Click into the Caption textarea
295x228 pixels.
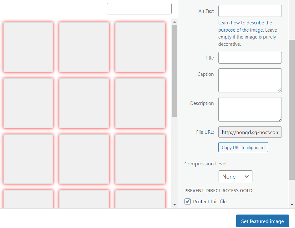(x=250, y=80)
